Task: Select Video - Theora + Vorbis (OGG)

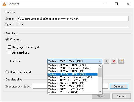Action: (x=72, y=77)
